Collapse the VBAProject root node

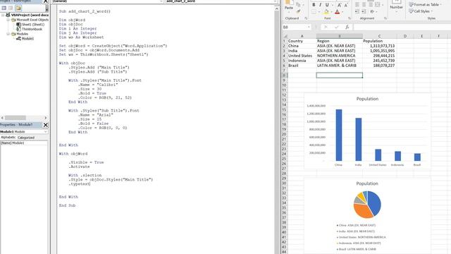(x=3, y=15)
